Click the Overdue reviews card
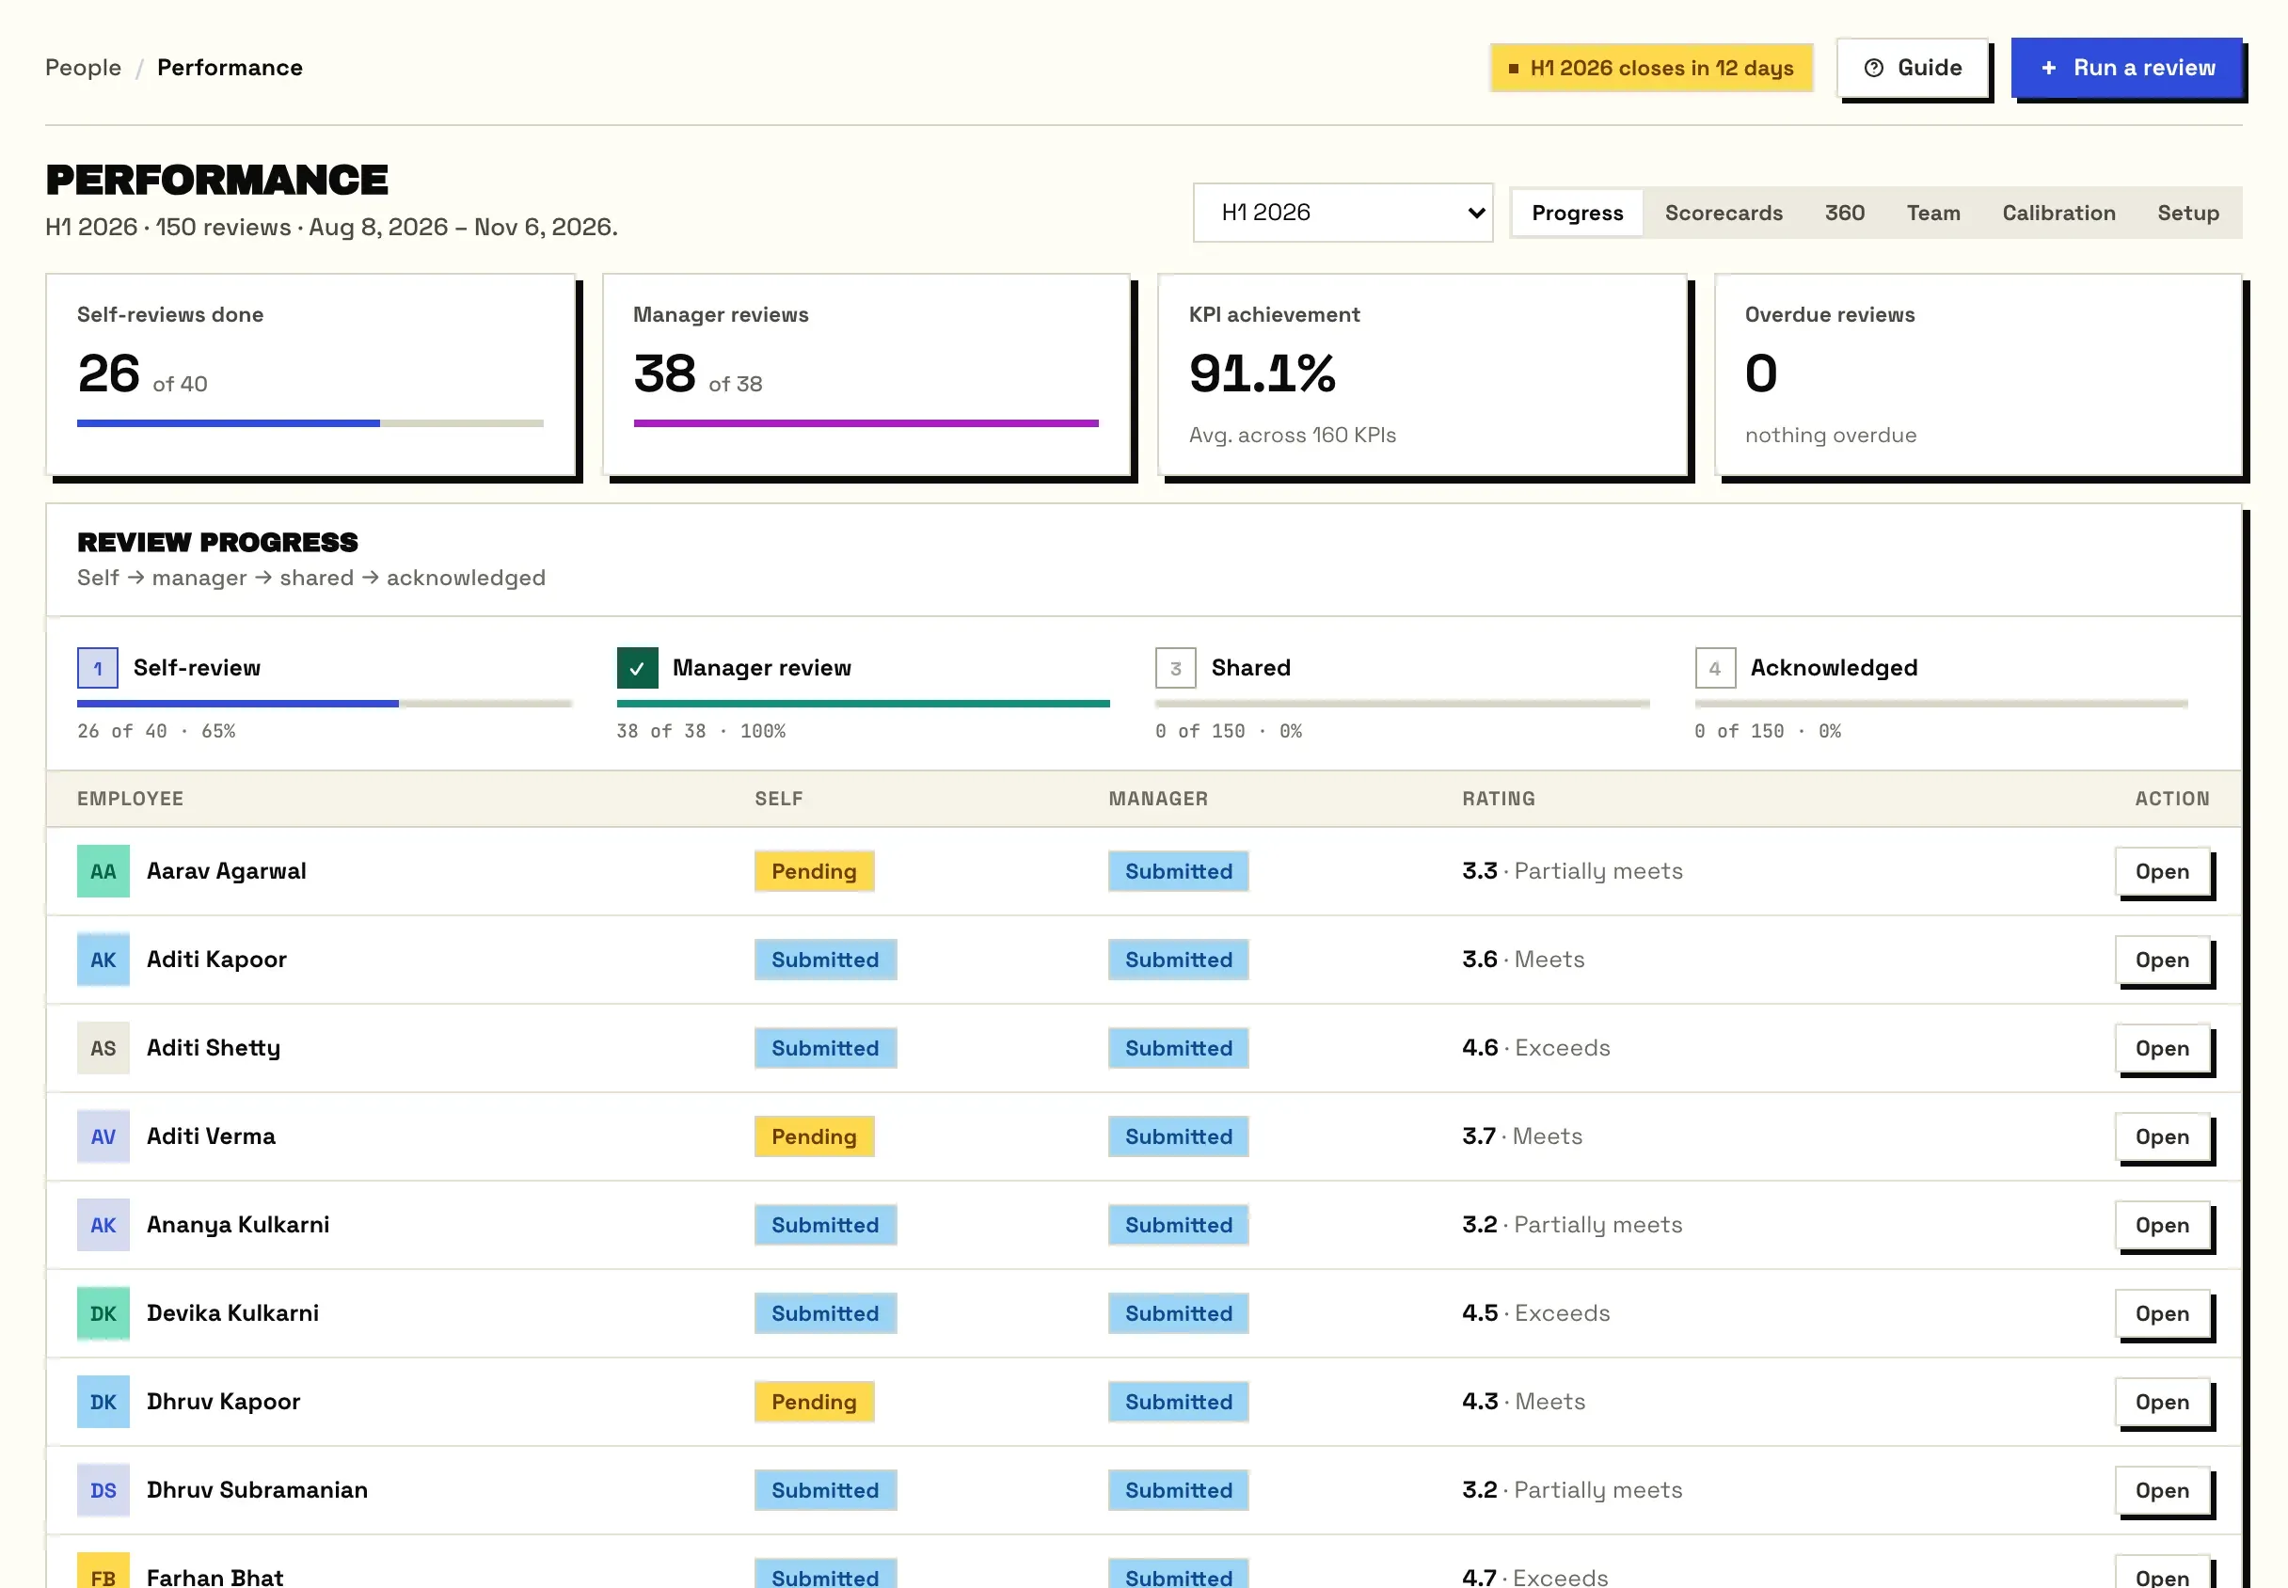2288x1588 pixels. pyautogui.click(x=1978, y=376)
